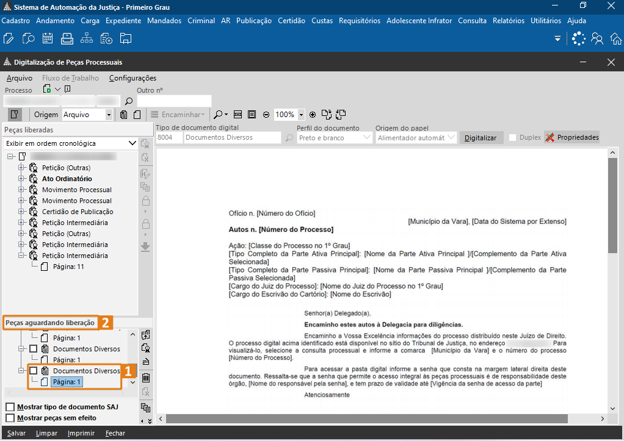Click the printer icon in the blue toolbar
The image size is (624, 441).
click(x=67, y=38)
